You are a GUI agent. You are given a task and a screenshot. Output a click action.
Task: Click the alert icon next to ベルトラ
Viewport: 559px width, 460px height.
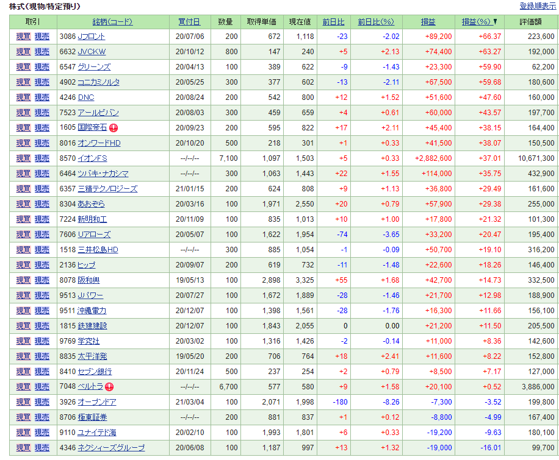click(109, 387)
